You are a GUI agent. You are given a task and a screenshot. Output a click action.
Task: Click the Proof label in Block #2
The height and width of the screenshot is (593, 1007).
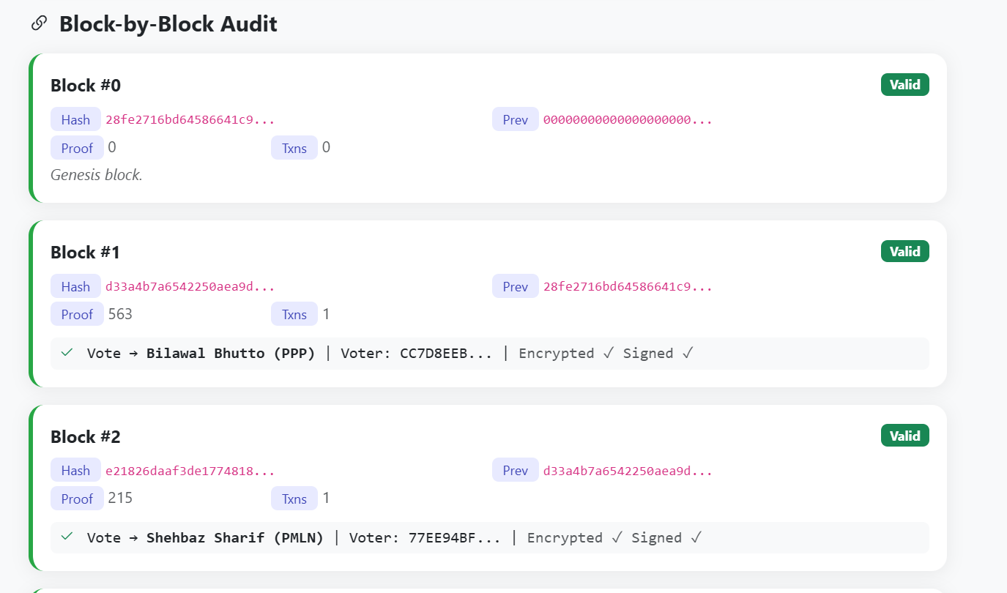tap(77, 499)
